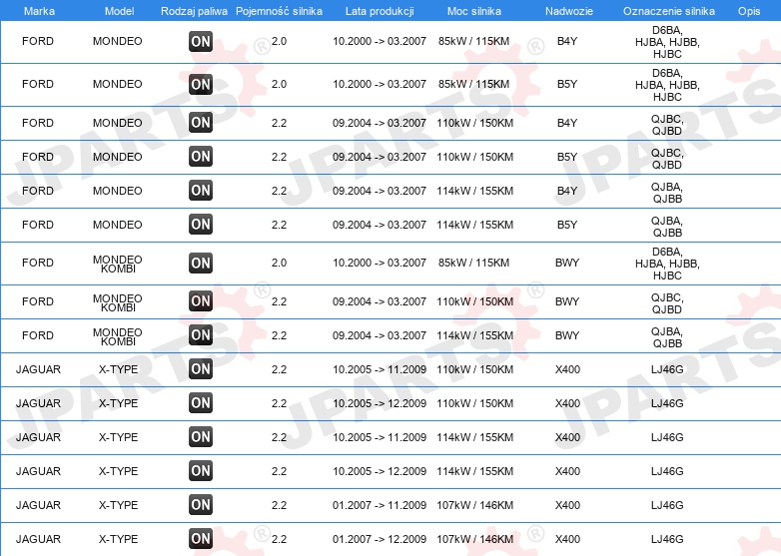
Task: Select the B5Y body cell in the 2.0 row
Action: [567, 84]
